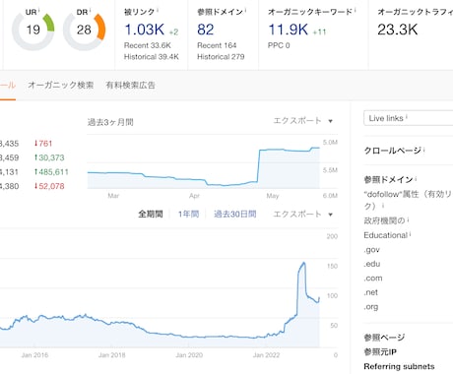The height and width of the screenshot is (374, 453).
Task: Click the .com row
Action: 373,279
